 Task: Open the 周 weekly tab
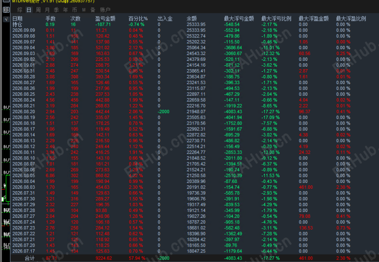(38, 10)
